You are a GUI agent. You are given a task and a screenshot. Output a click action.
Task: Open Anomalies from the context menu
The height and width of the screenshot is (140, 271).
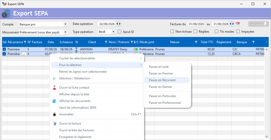pyautogui.click(x=97, y=115)
